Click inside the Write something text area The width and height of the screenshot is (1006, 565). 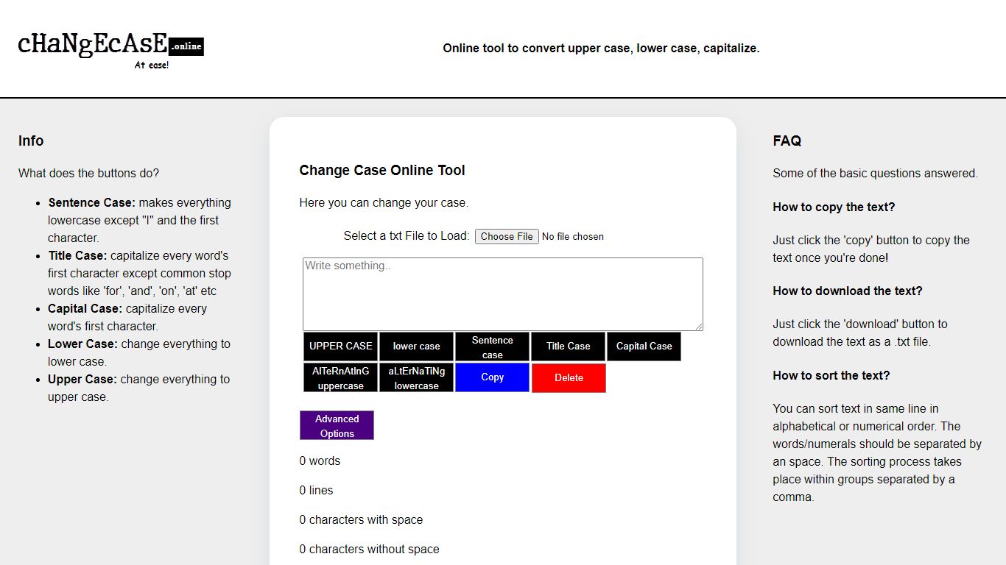pyautogui.click(x=503, y=294)
